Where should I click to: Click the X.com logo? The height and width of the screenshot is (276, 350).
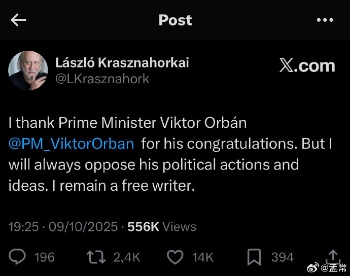coord(307,65)
